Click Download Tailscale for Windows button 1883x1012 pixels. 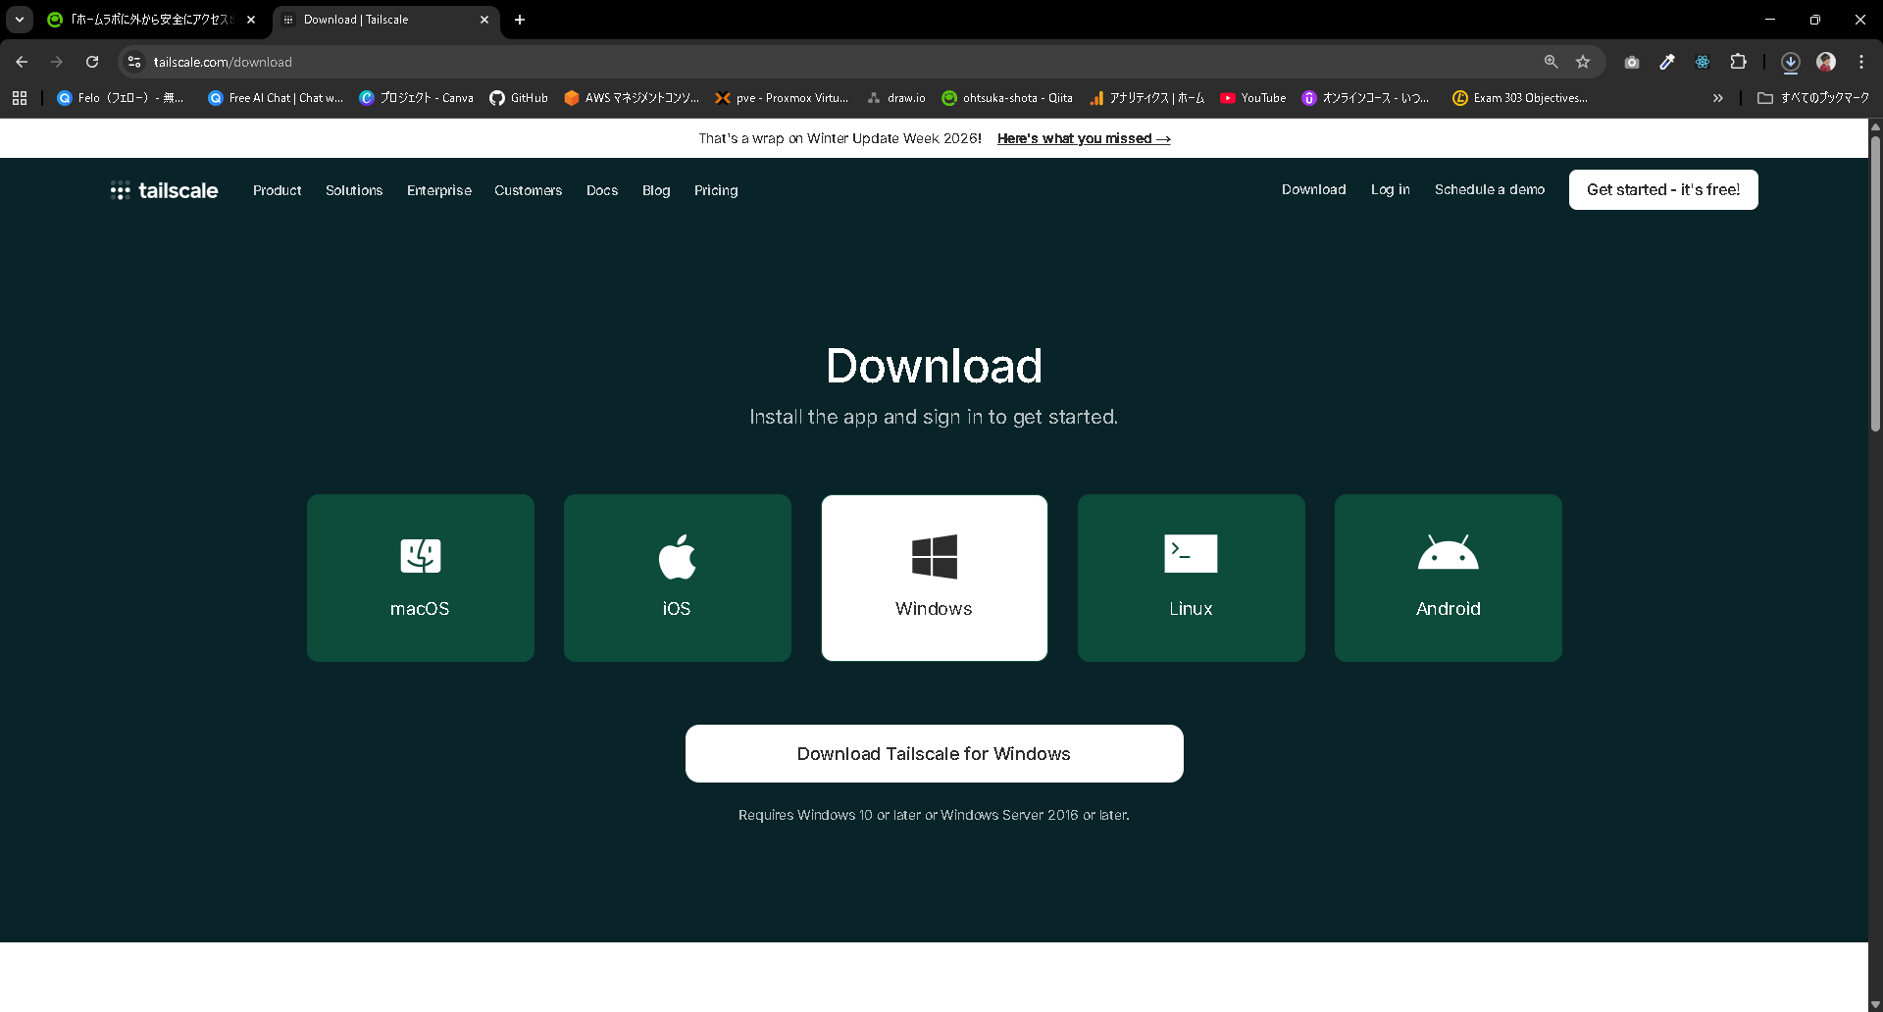tap(935, 753)
